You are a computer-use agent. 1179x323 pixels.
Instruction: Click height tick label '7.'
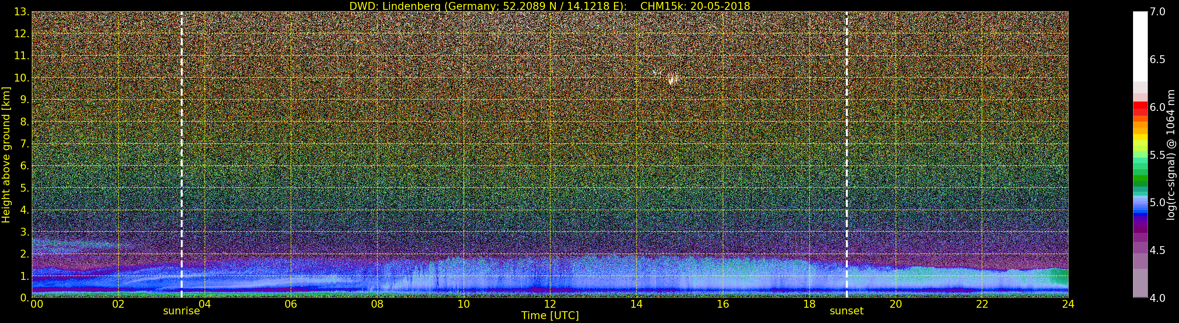[x=24, y=144]
